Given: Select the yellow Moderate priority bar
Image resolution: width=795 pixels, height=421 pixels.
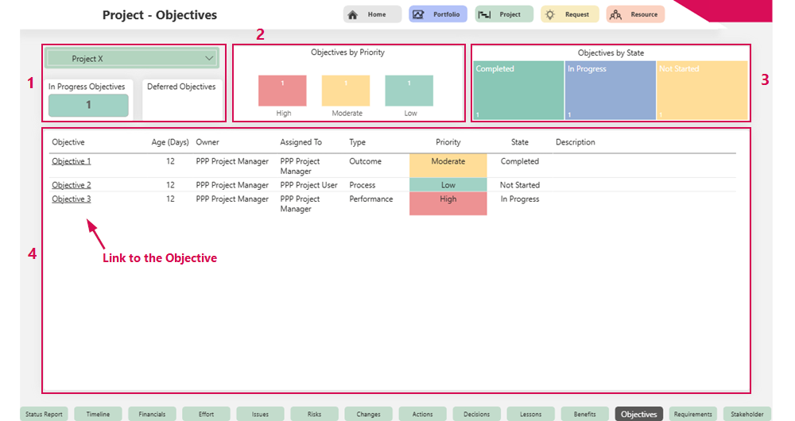Looking at the screenshot, I should click(346, 91).
